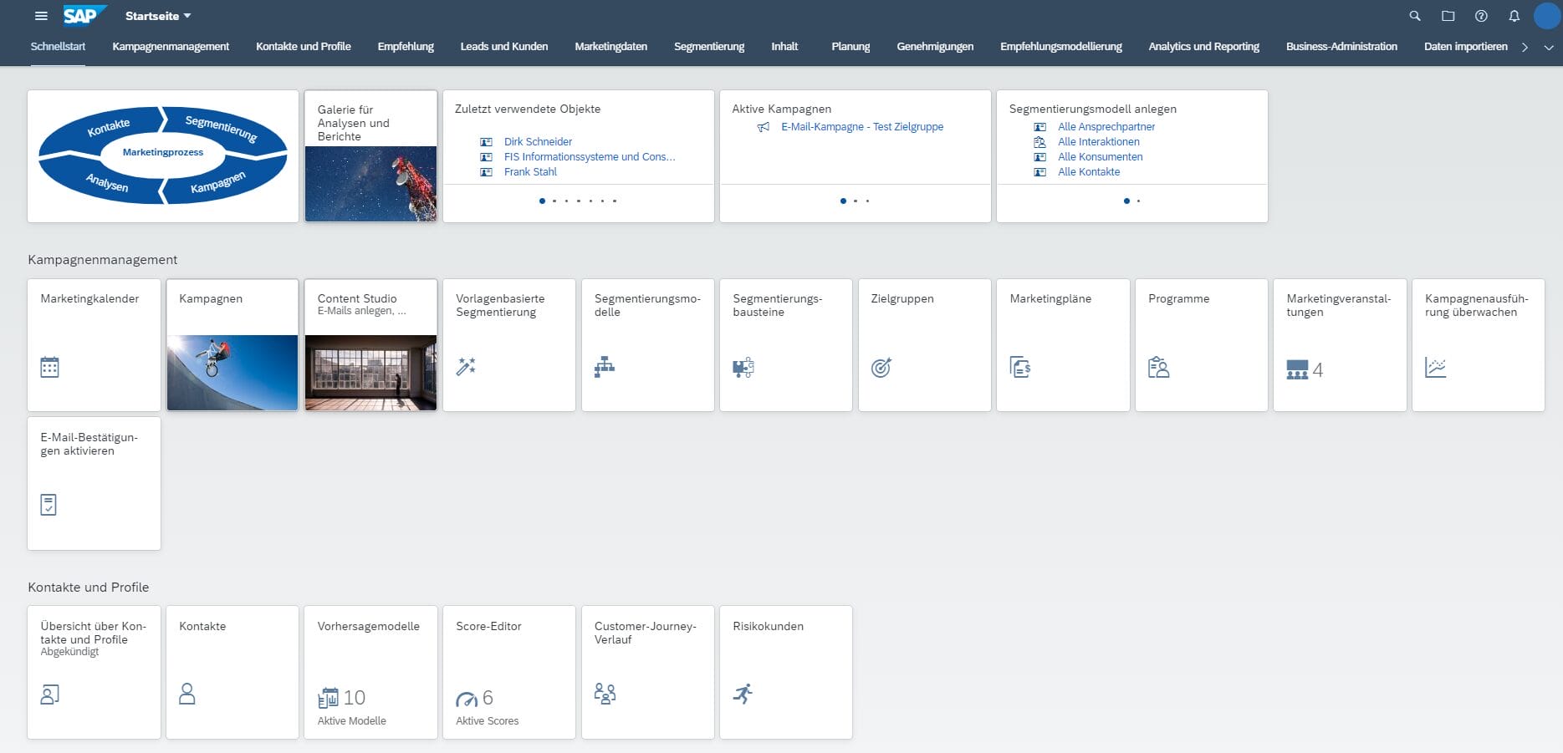Open E-Mail-Kampagne - Test Zielgruppe link
This screenshot has width=1563, height=753.
pyautogui.click(x=862, y=127)
